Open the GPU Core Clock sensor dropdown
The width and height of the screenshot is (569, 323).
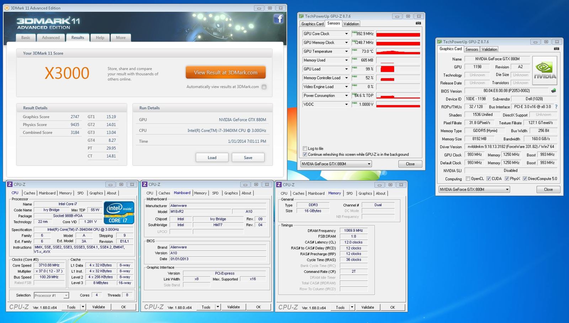(x=346, y=34)
